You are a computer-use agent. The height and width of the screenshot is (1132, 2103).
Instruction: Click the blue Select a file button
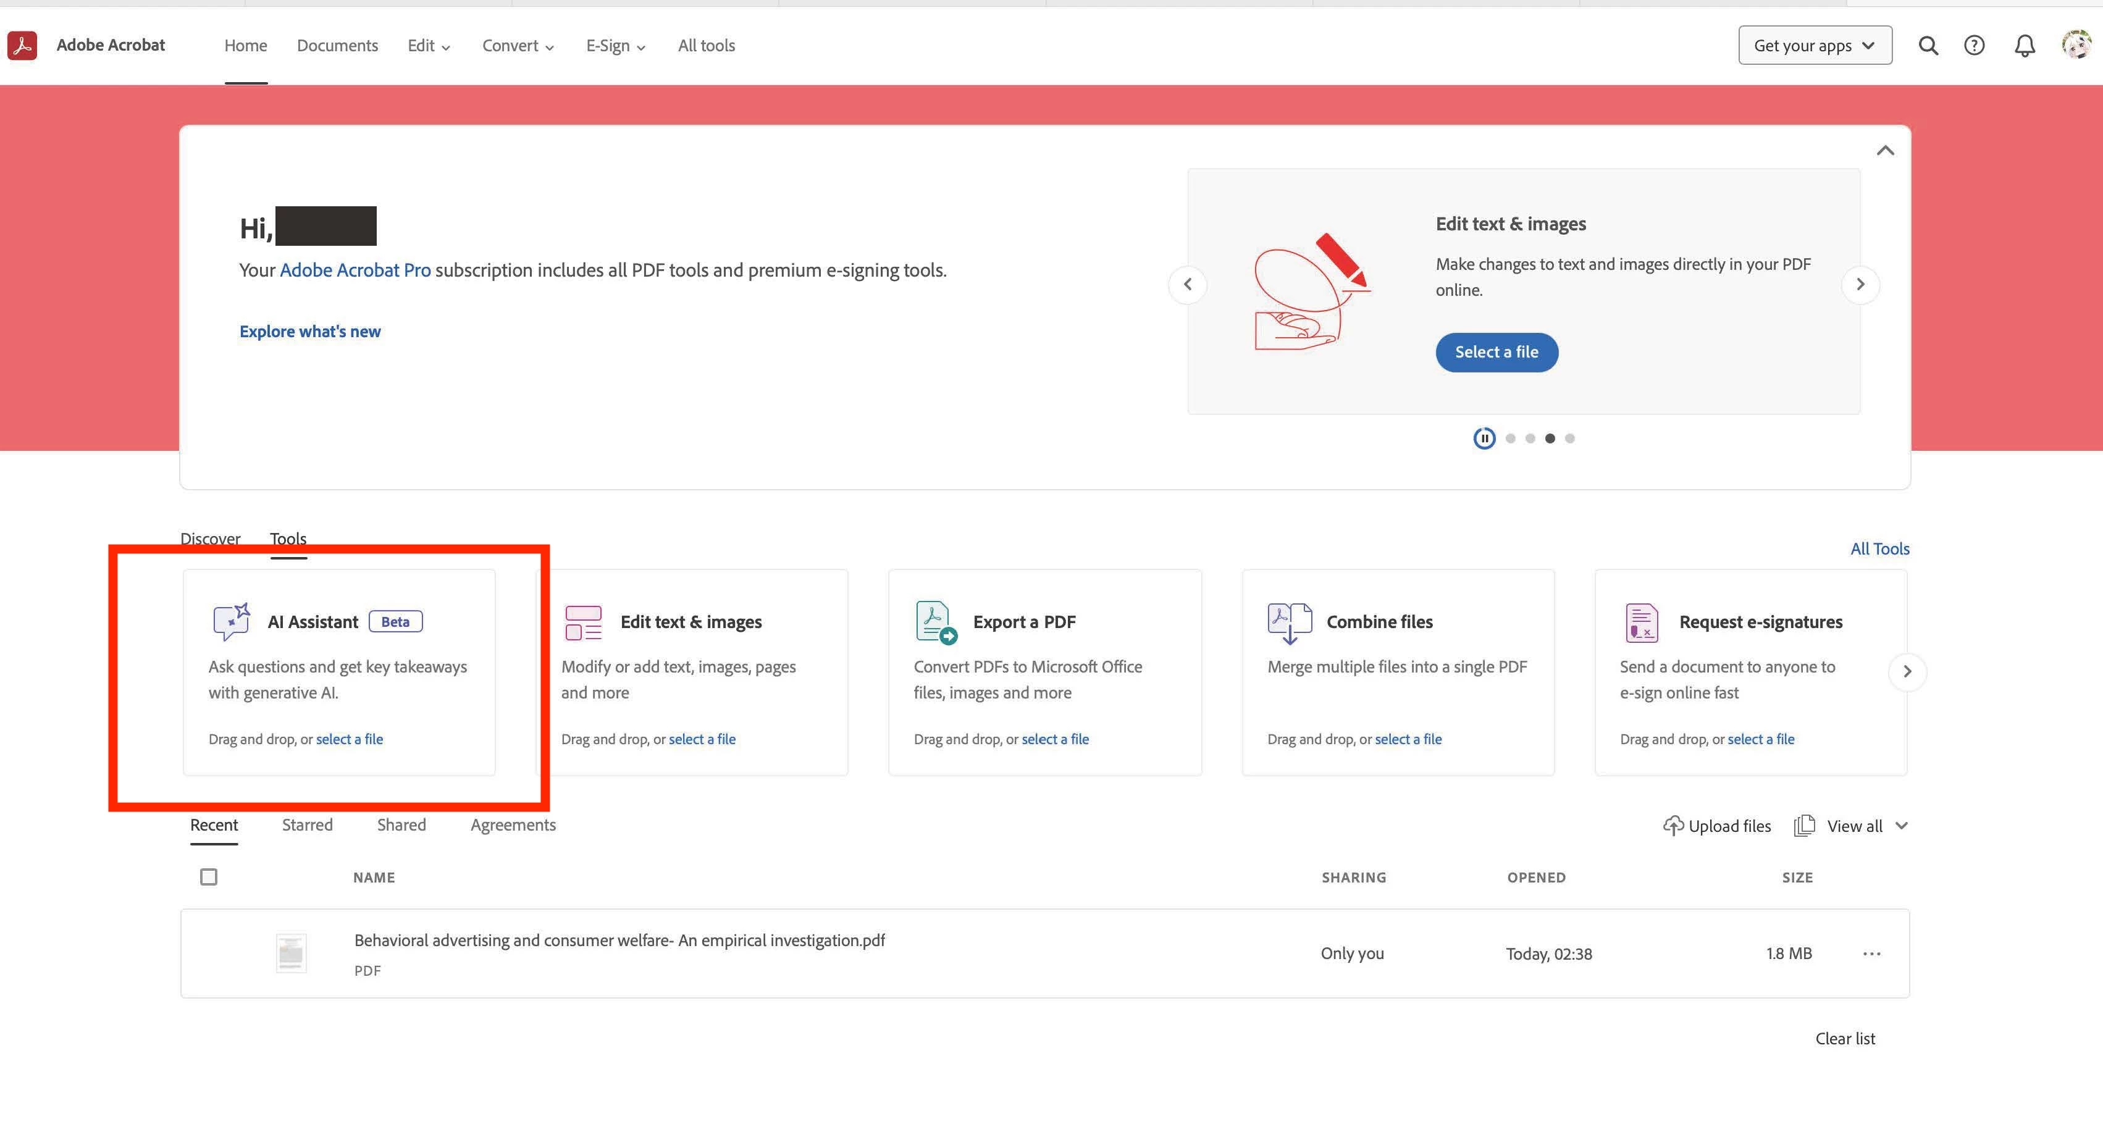pyautogui.click(x=1496, y=353)
